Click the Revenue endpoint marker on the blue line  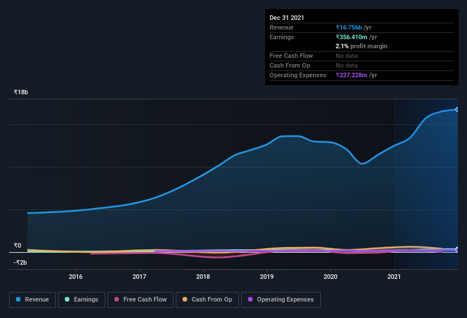click(457, 110)
